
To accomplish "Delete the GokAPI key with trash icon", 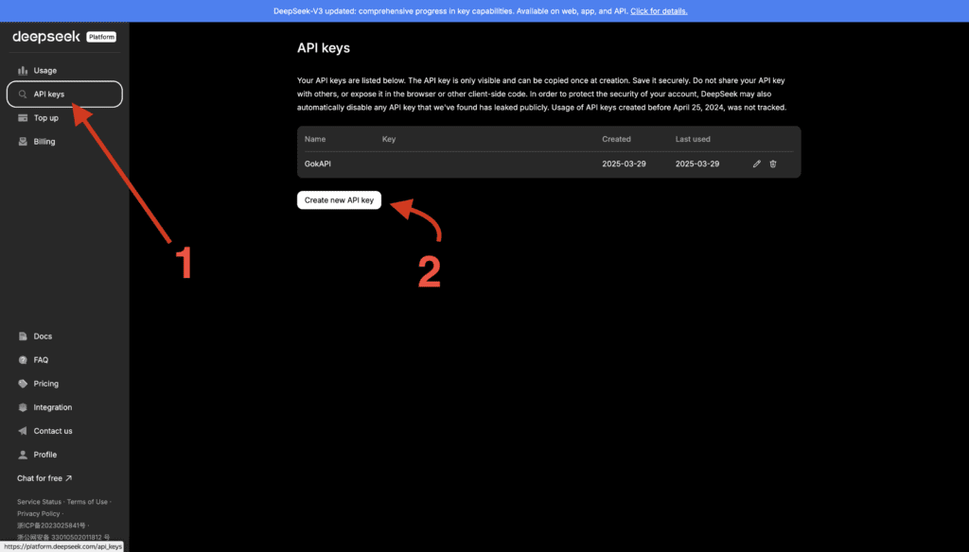I will 773,164.
